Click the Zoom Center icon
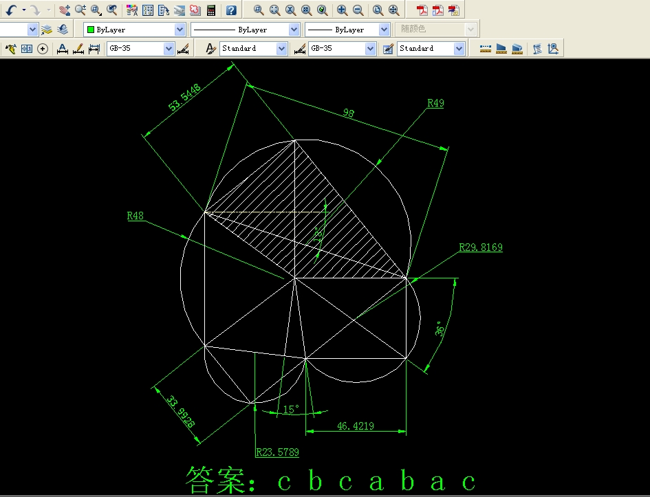Viewport: 650px width, 497px height. click(306, 10)
